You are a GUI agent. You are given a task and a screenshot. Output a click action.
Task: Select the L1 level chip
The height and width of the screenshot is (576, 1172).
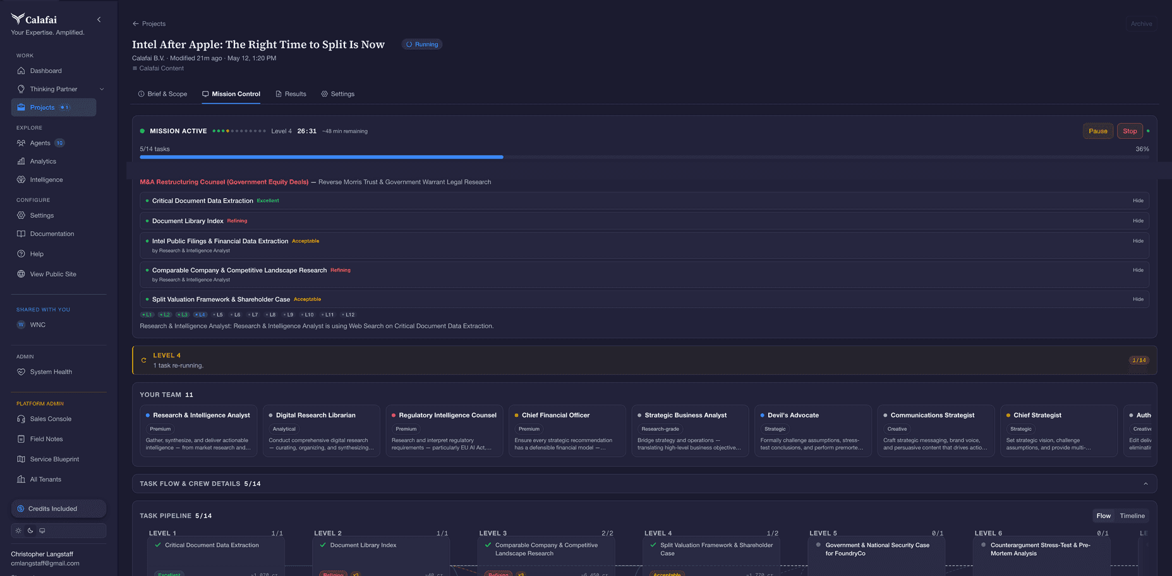point(147,315)
